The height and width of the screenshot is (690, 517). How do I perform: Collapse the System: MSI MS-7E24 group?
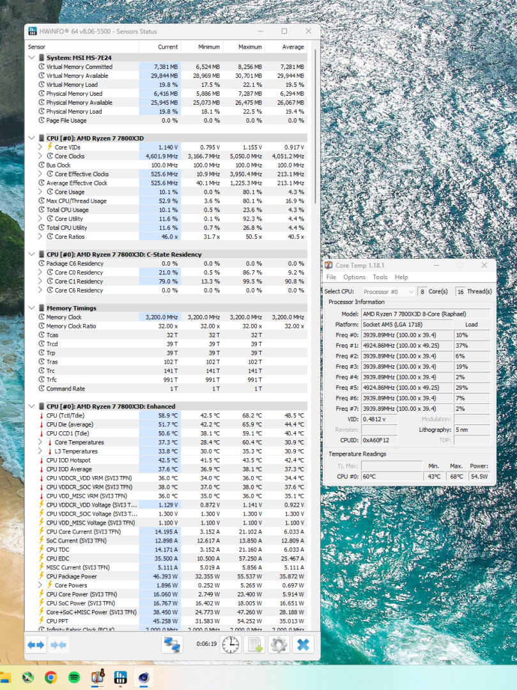tap(32, 57)
